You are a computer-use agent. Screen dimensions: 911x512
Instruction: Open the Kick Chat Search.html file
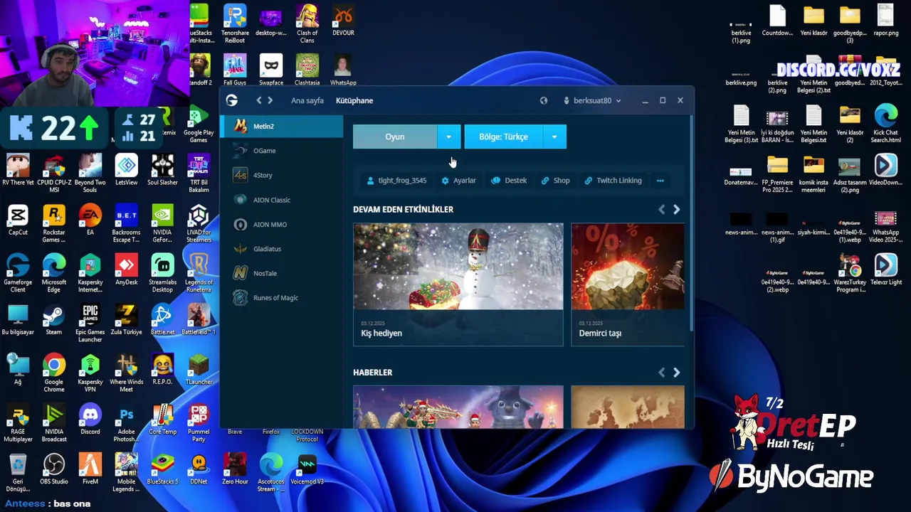point(885,123)
